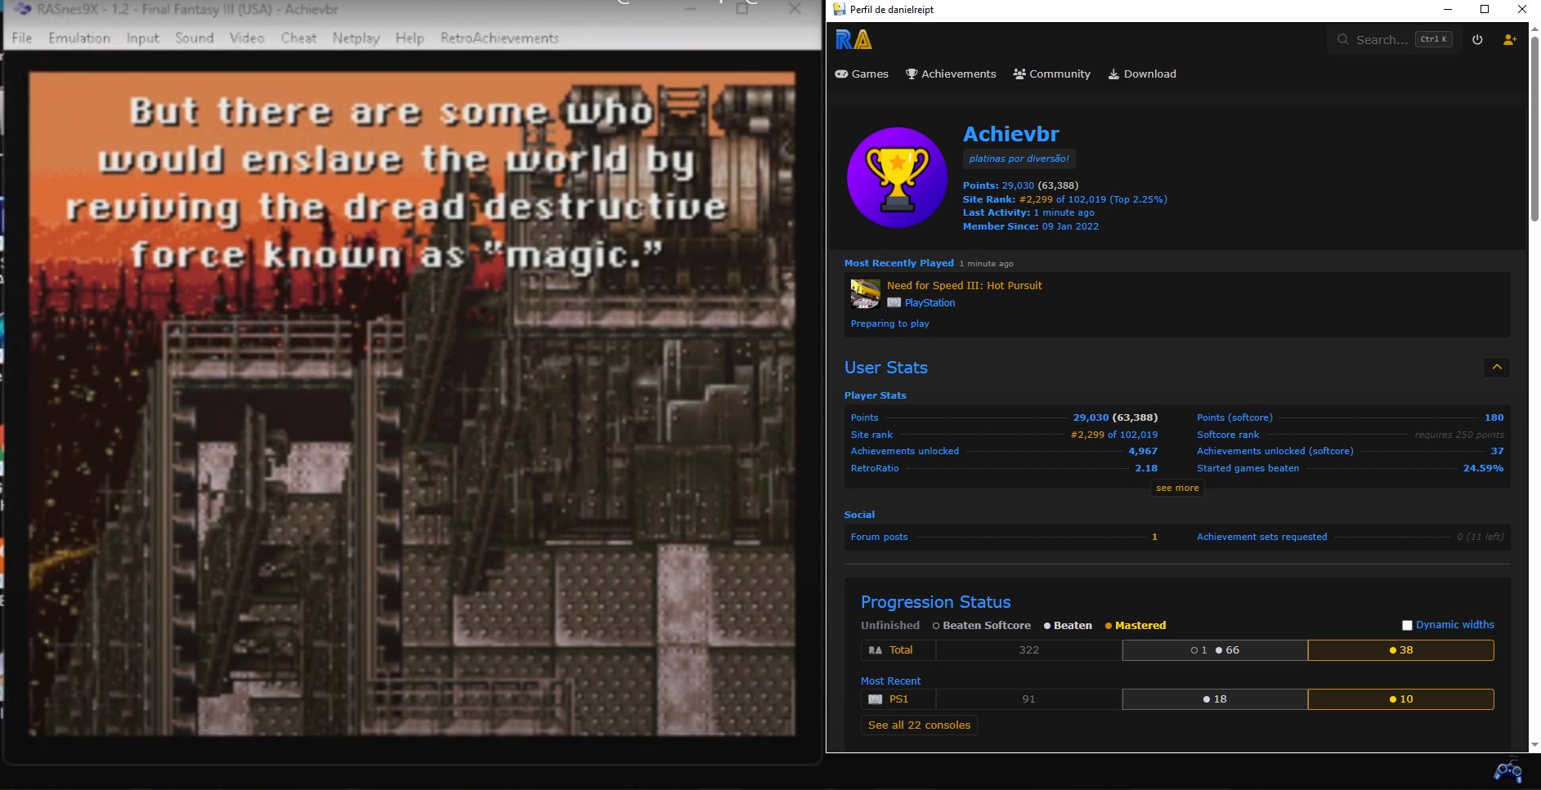Click the Unfinished 322 total progress segment
Viewport: 1541px width, 790px height.
click(1028, 650)
